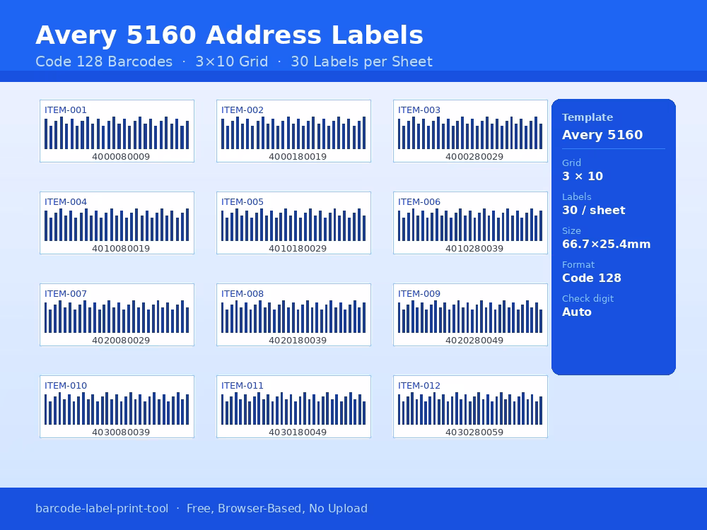707x530 pixels.
Task: Click the barcode on the ITEM-009 label
Action: coord(470,317)
